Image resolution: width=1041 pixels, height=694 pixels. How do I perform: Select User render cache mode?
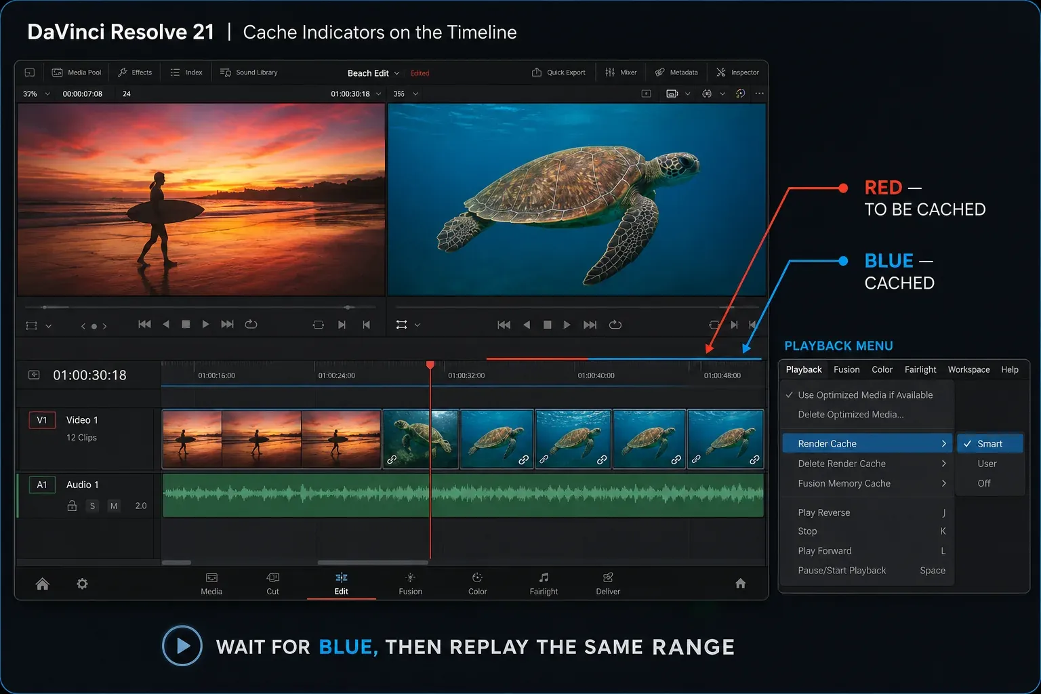point(990,464)
